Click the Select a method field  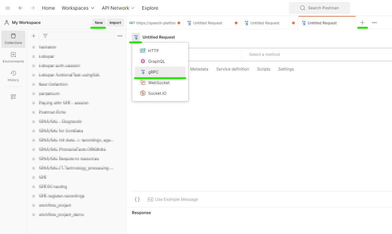point(264,55)
